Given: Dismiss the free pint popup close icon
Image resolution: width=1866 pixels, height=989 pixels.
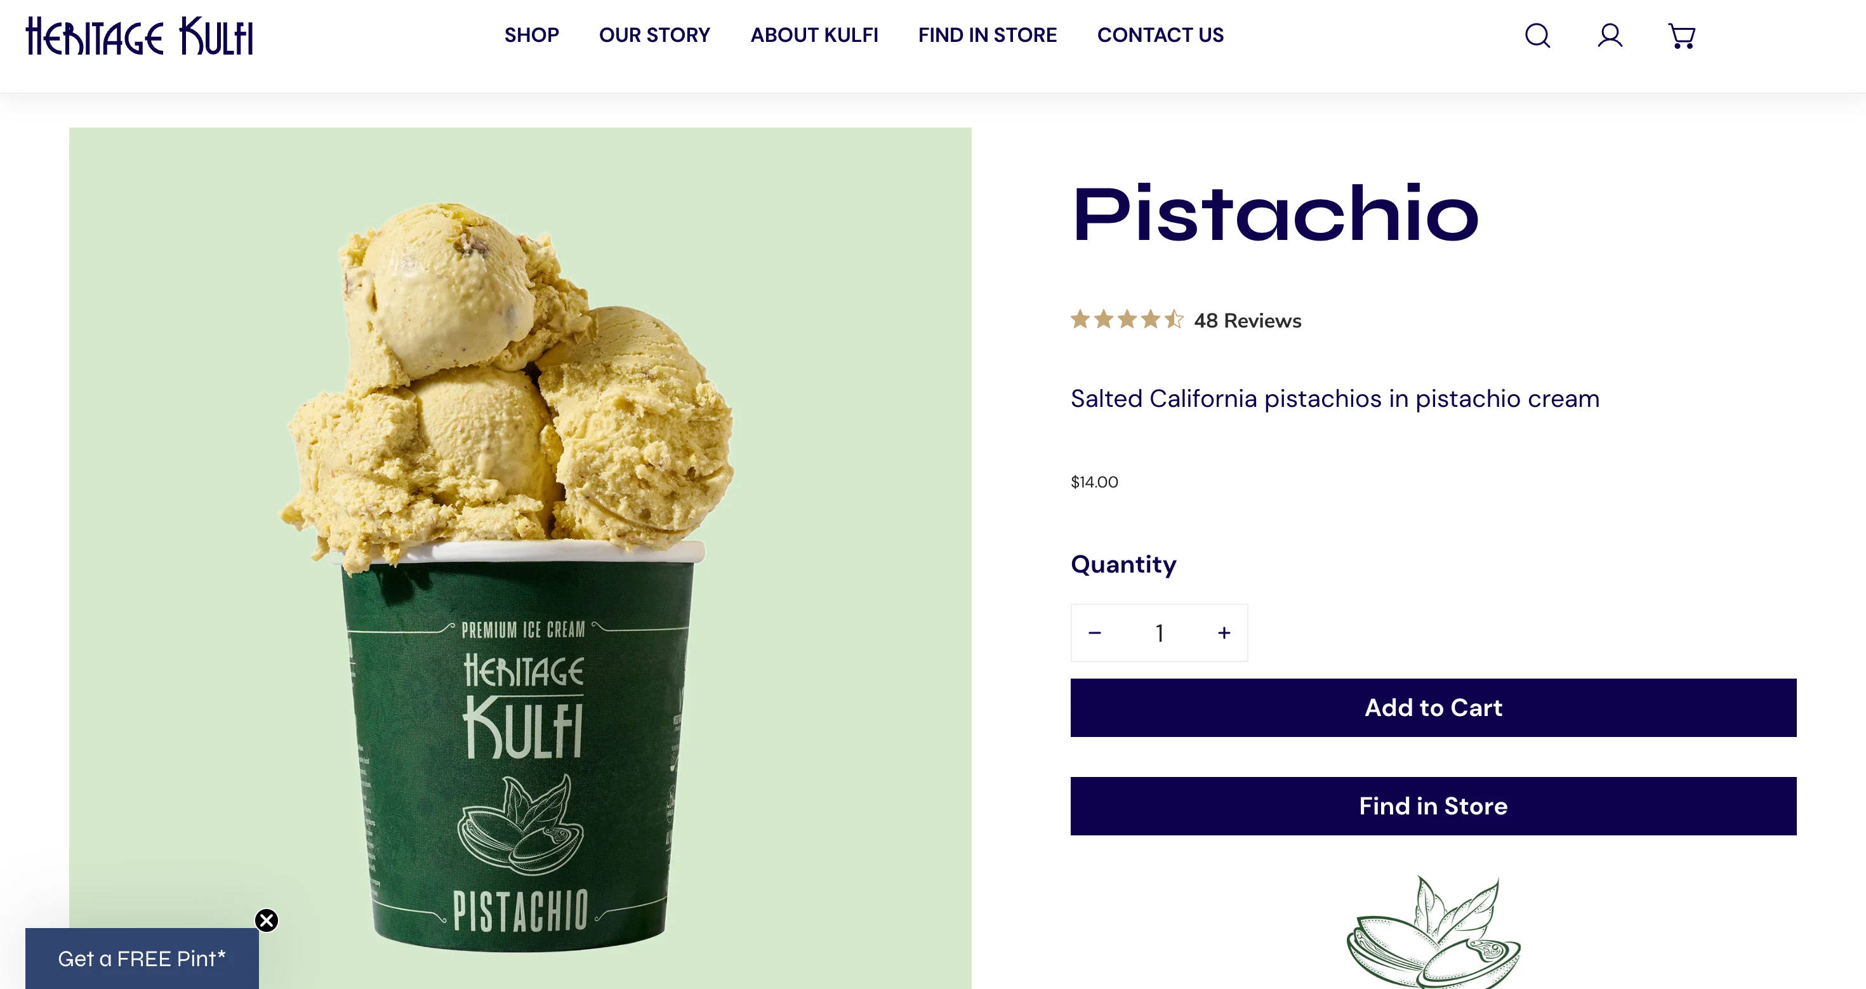Looking at the screenshot, I should click(267, 920).
